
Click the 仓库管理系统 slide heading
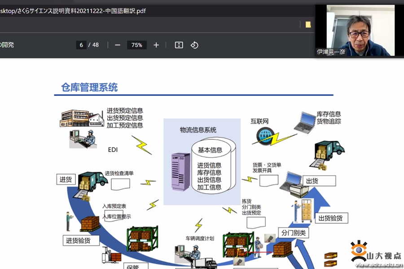pos(89,87)
